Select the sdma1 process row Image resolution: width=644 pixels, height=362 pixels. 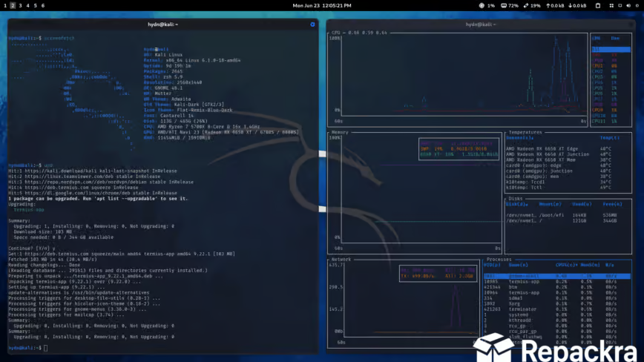point(557,298)
